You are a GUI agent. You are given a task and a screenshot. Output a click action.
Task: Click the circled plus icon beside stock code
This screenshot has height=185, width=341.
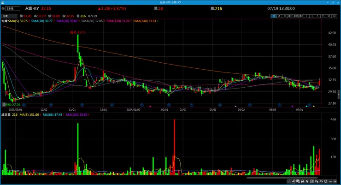(3, 9)
